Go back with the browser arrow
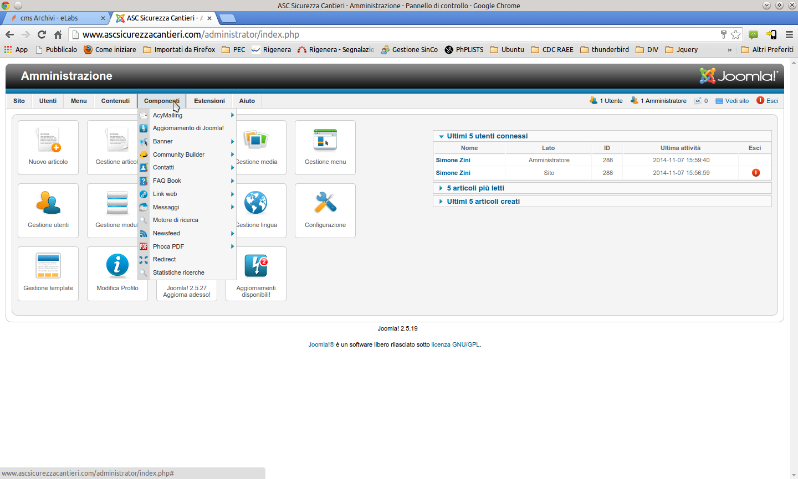 point(9,34)
